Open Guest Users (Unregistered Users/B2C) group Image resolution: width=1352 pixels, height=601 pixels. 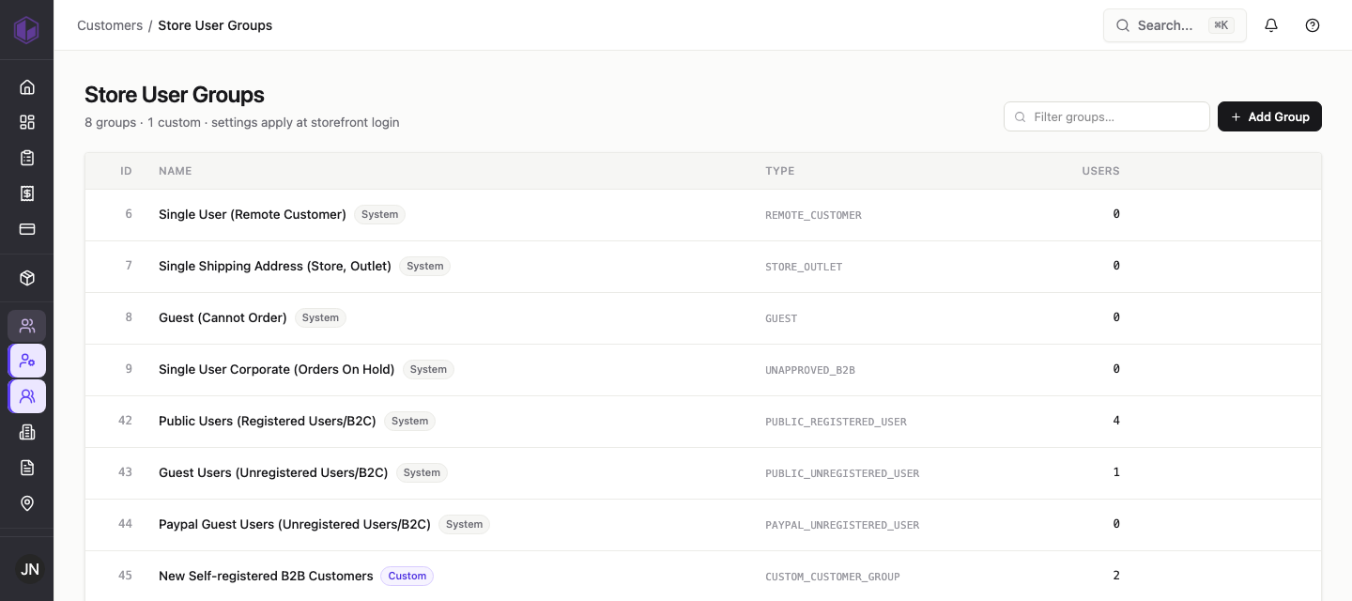click(x=273, y=472)
